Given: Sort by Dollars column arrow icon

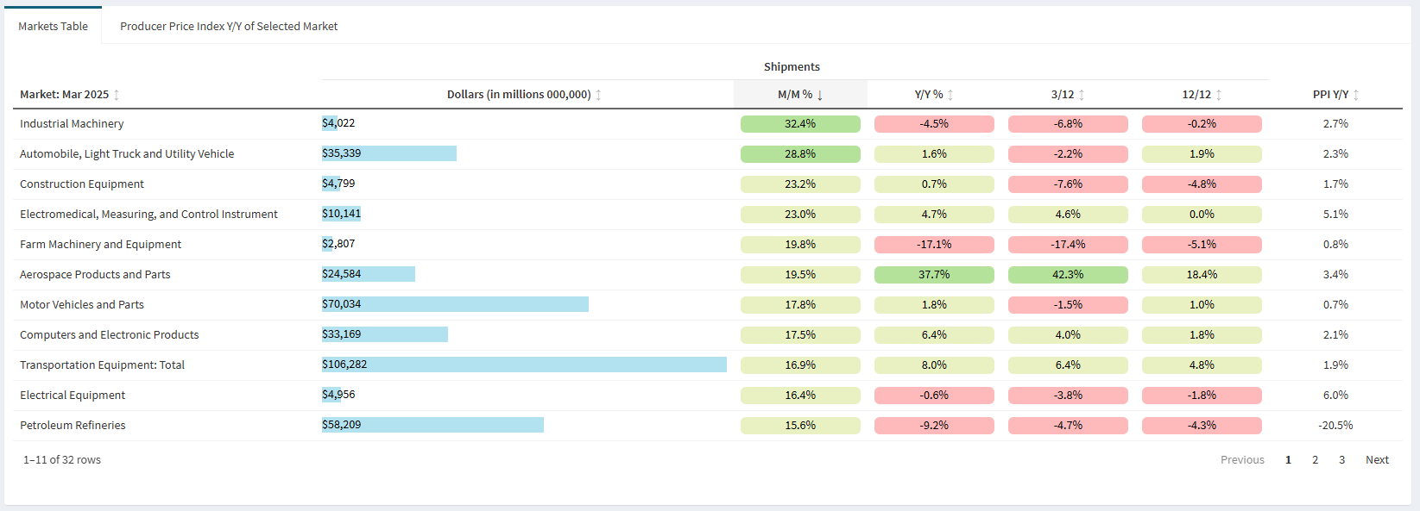Looking at the screenshot, I should 598,95.
